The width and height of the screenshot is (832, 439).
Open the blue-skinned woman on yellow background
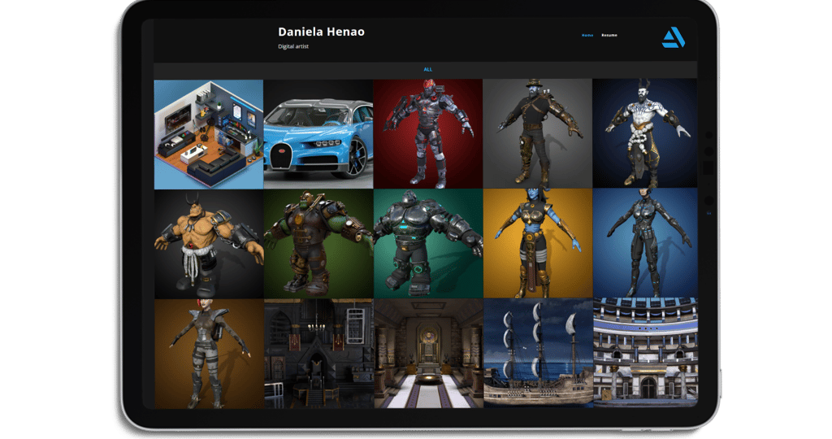click(x=538, y=243)
